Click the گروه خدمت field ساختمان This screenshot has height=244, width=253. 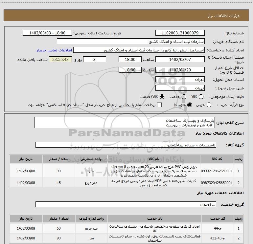[x=126, y=204]
